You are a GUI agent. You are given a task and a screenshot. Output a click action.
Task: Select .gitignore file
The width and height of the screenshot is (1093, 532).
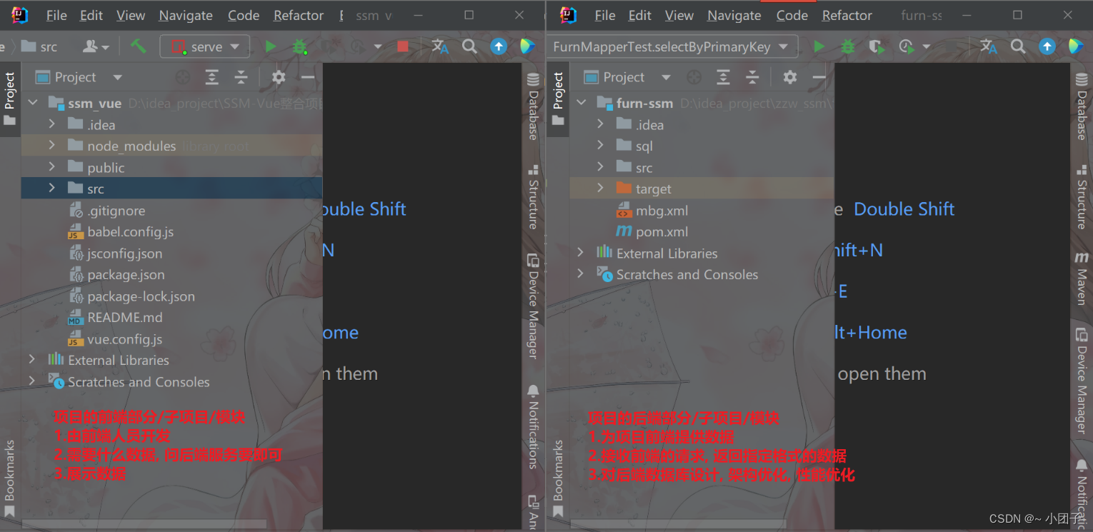point(116,210)
